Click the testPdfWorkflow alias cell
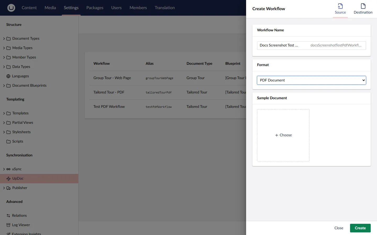Viewport: 377px width, 235px height. 159,107
